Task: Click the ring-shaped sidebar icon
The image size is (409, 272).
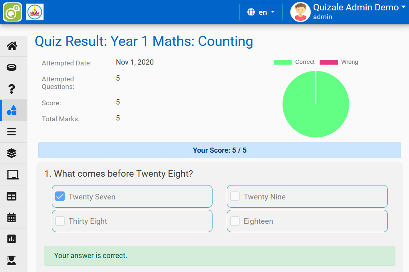Action: tap(12, 67)
